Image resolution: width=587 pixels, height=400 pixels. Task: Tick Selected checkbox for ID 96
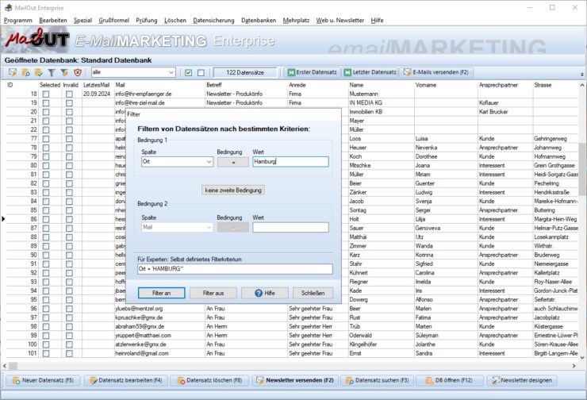tap(46, 309)
